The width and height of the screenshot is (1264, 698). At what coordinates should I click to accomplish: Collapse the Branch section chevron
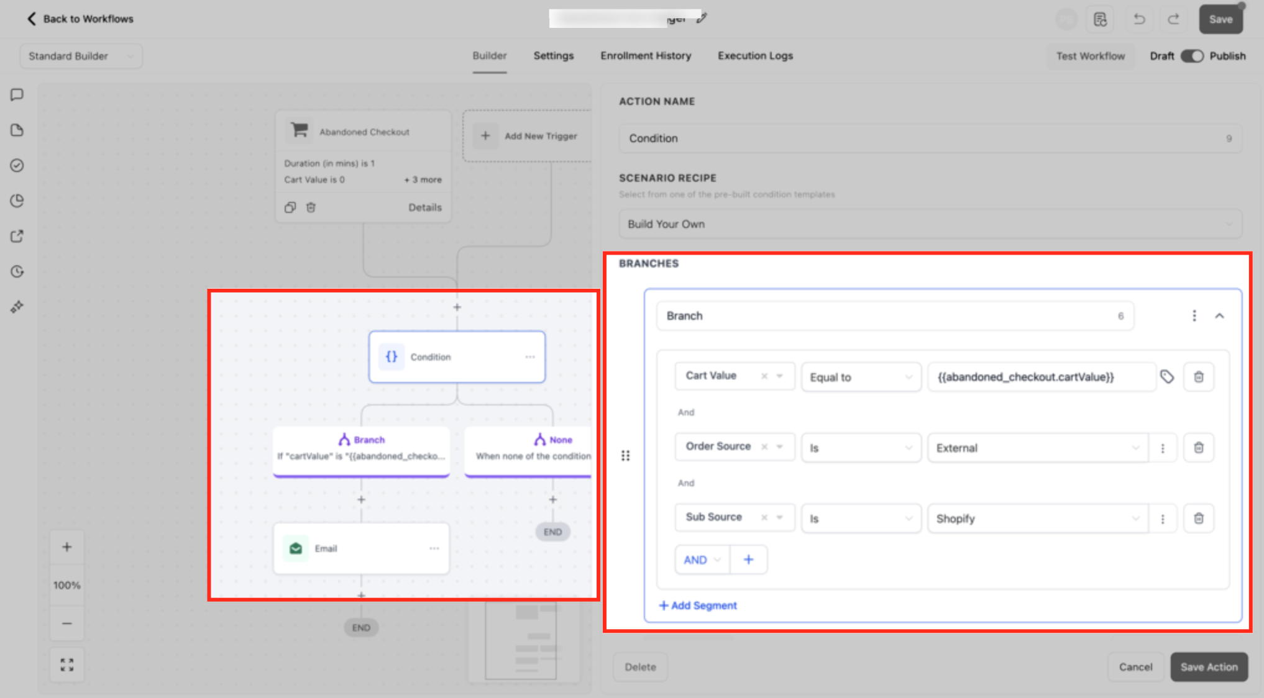coord(1219,315)
